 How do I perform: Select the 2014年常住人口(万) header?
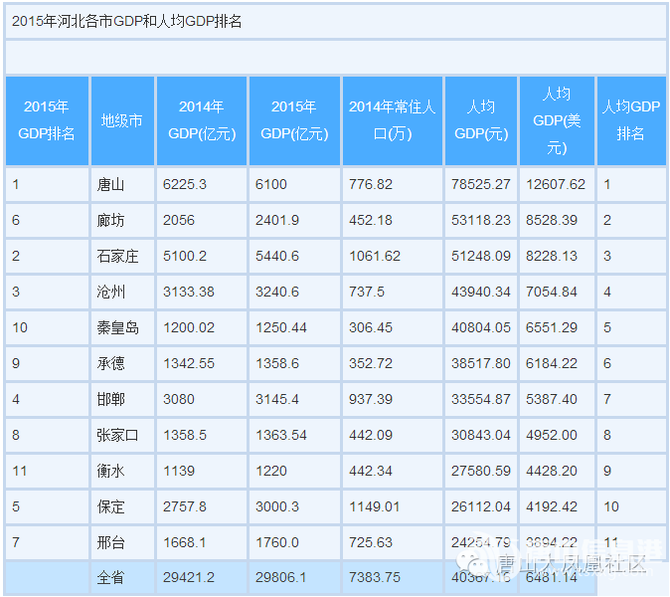(392, 120)
